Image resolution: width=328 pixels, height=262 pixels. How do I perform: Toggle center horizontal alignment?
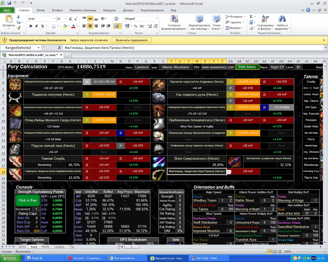coord(90,26)
